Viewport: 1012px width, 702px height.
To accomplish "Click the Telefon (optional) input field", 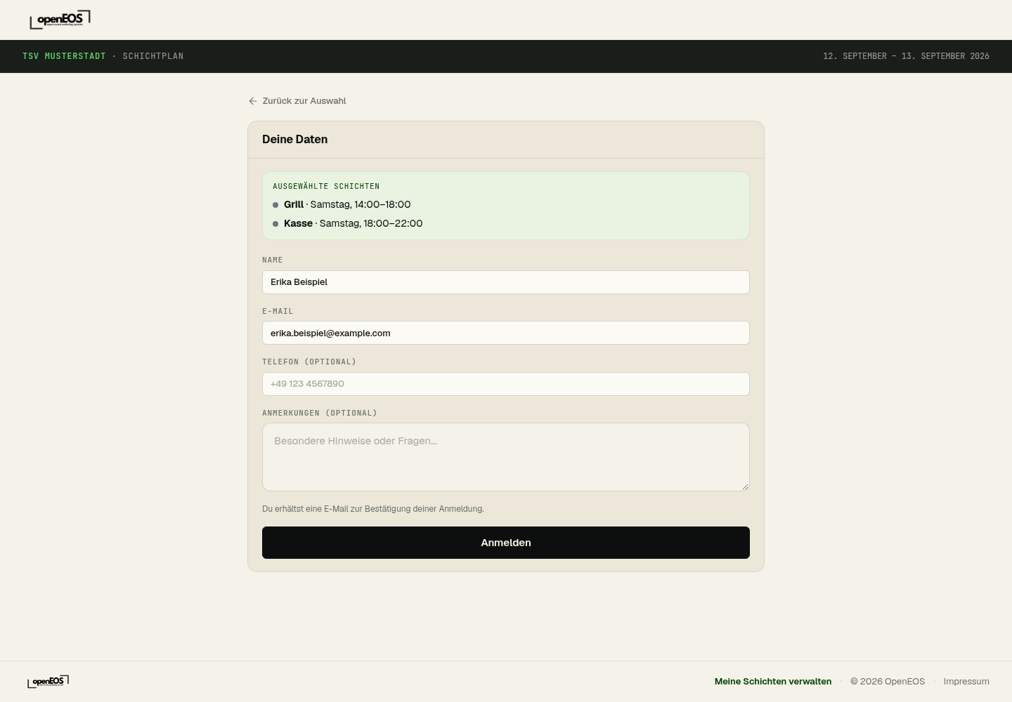I will coord(506,384).
